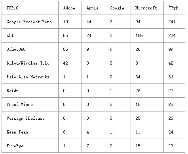Click the Keen Team row label
Screen dimensions: 188x154
[x=17, y=132]
